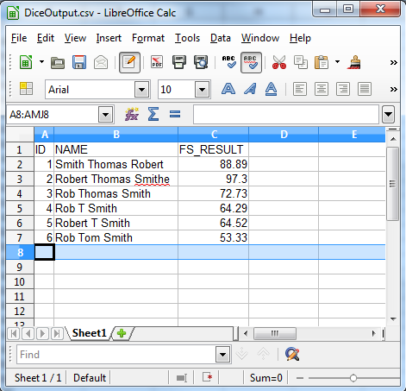Click the Save document icon
This screenshot has width=406, height=391.
coord(79,62)
